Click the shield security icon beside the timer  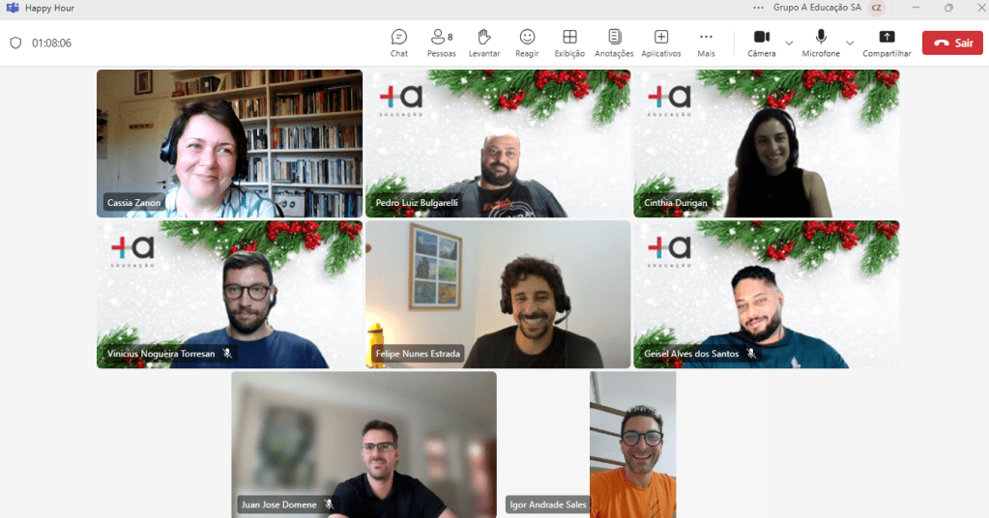coord(15,43)
